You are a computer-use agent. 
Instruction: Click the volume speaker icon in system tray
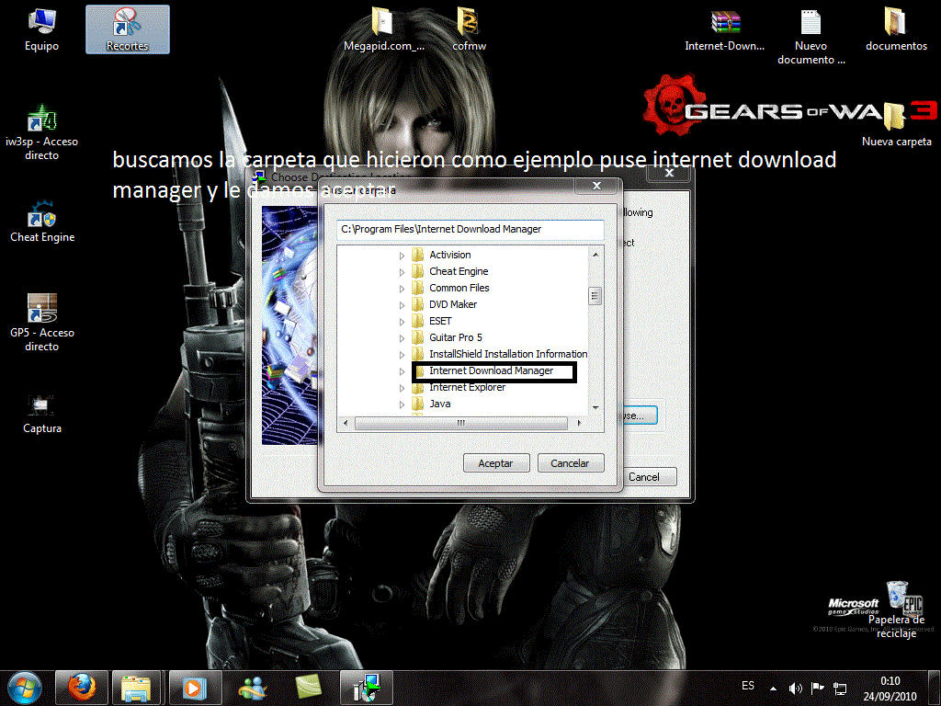pos(795,688)
